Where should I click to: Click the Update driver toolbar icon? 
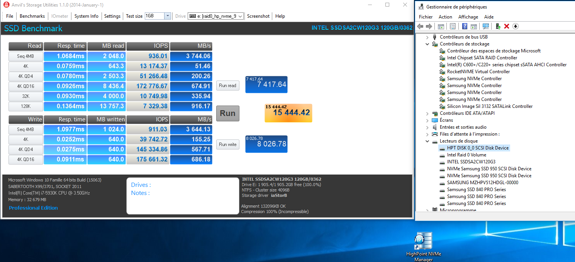click(498, 26)
